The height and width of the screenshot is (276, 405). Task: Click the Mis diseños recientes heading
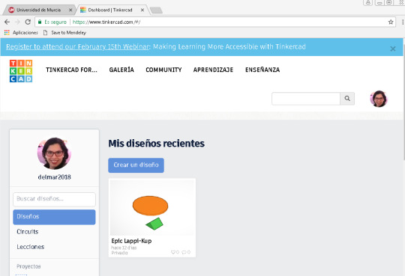coord(156,144)
